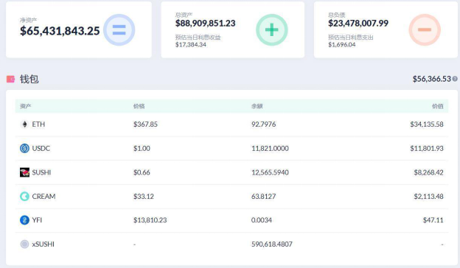Click the blue equals net worth icon
This screenshot has height=268, width=460.
[x=119, y=30]
